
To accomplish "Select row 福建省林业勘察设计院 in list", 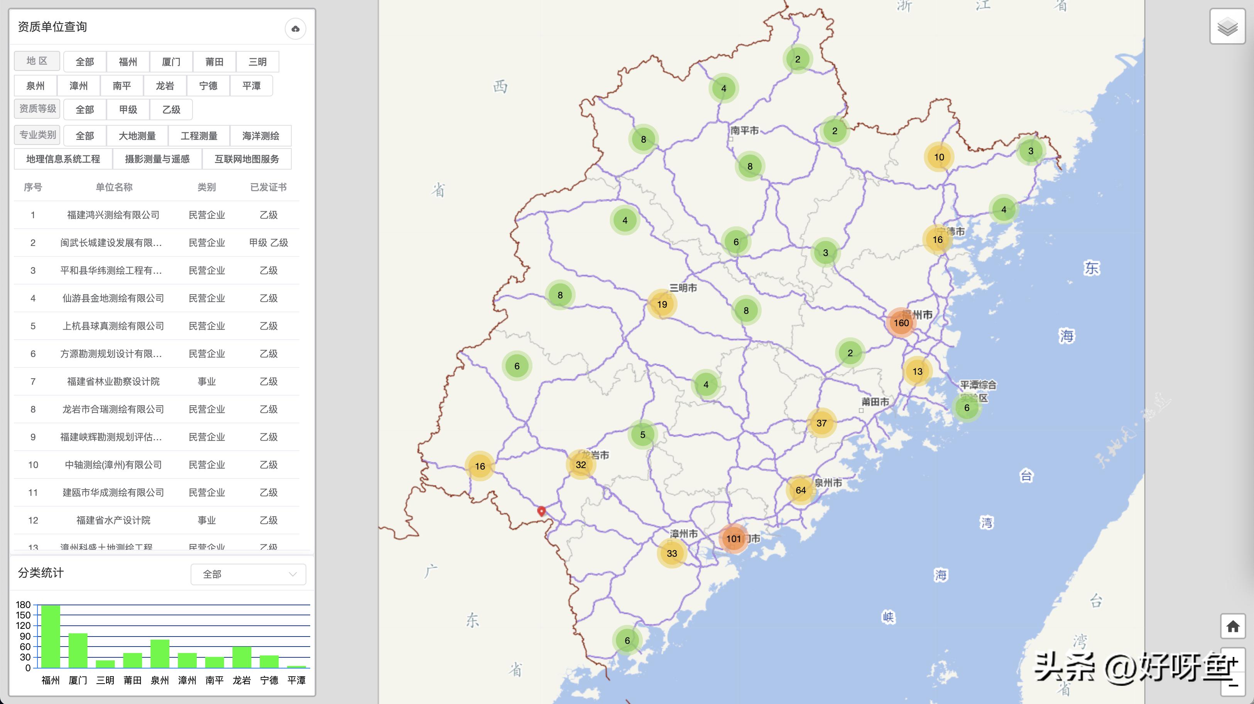I will [x=113, y=381].
